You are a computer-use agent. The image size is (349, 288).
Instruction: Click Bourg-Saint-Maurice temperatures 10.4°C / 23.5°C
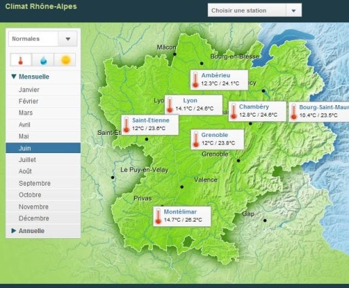(x=318, y=115)
